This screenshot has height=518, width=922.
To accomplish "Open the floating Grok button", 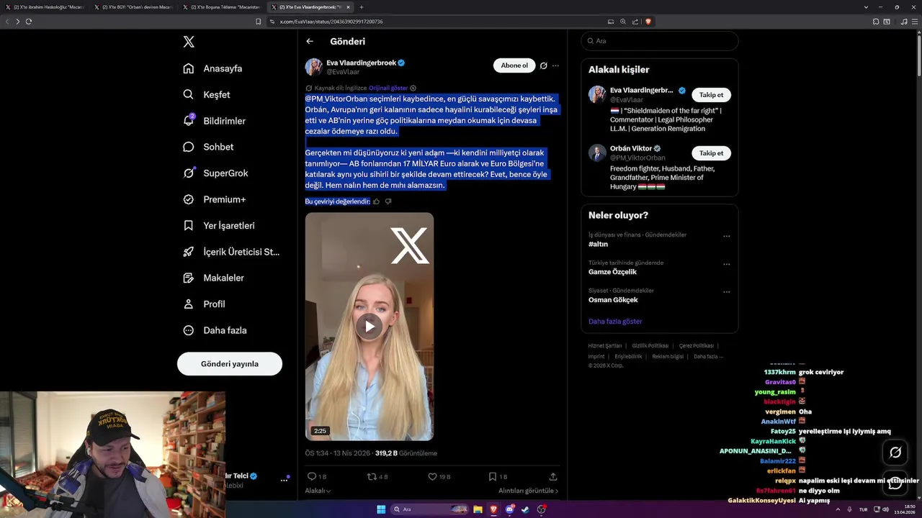I will [x=895, y=453].
